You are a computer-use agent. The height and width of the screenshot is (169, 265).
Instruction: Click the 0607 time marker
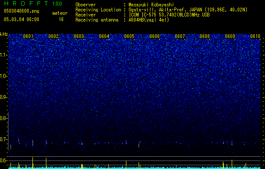click(180, 36)
